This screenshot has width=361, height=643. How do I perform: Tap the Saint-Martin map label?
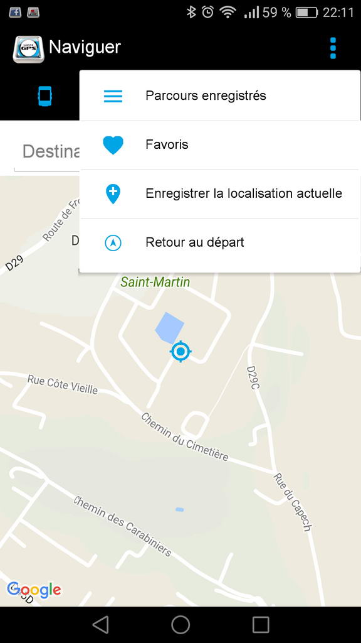[x=155, y=282]
